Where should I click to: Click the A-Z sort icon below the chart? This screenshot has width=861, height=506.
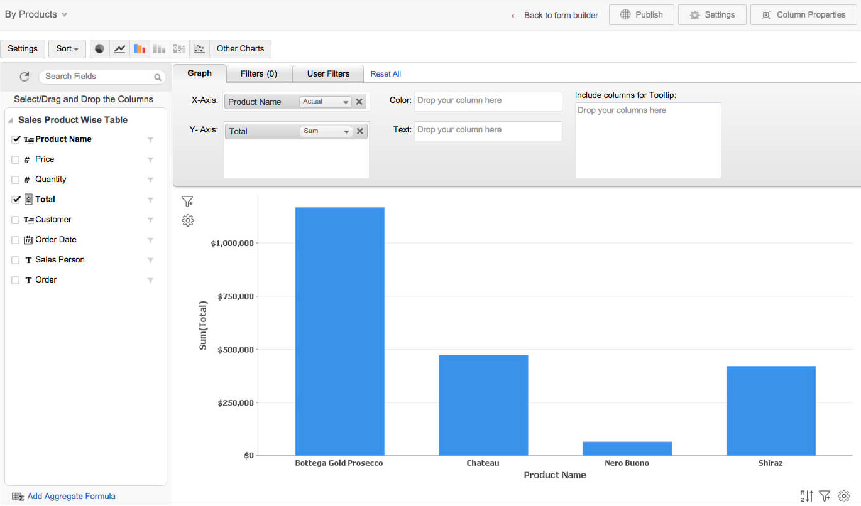pos(807,496)
